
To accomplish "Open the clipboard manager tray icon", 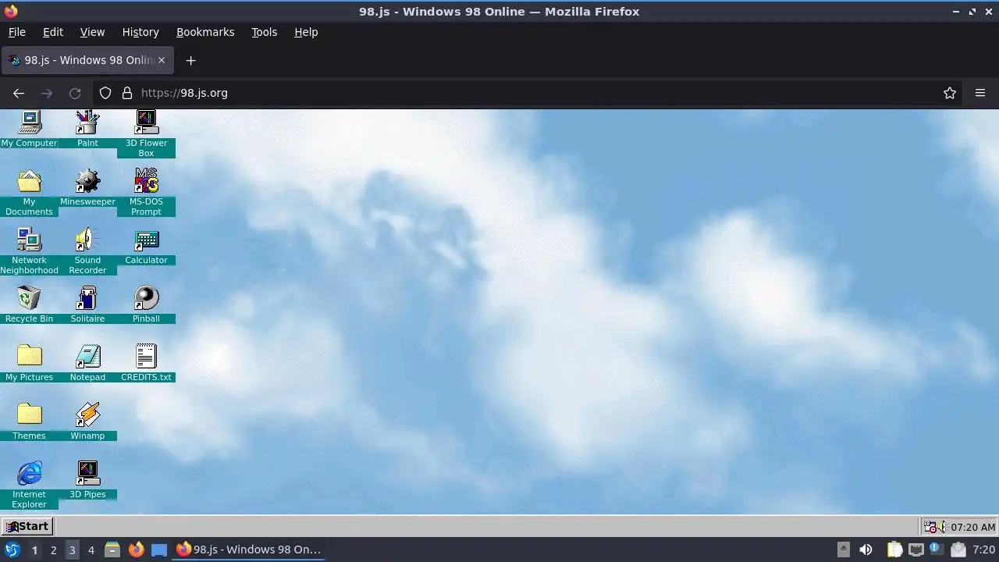I will pyautogui.click(x=894, y=550).
